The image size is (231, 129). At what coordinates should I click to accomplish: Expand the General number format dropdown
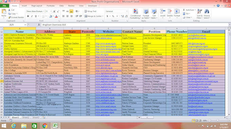tap(127, 11)
